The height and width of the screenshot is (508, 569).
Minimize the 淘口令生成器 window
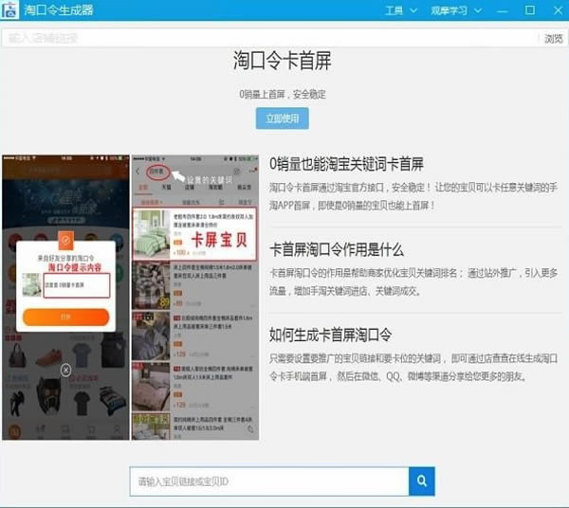point(503,10)
